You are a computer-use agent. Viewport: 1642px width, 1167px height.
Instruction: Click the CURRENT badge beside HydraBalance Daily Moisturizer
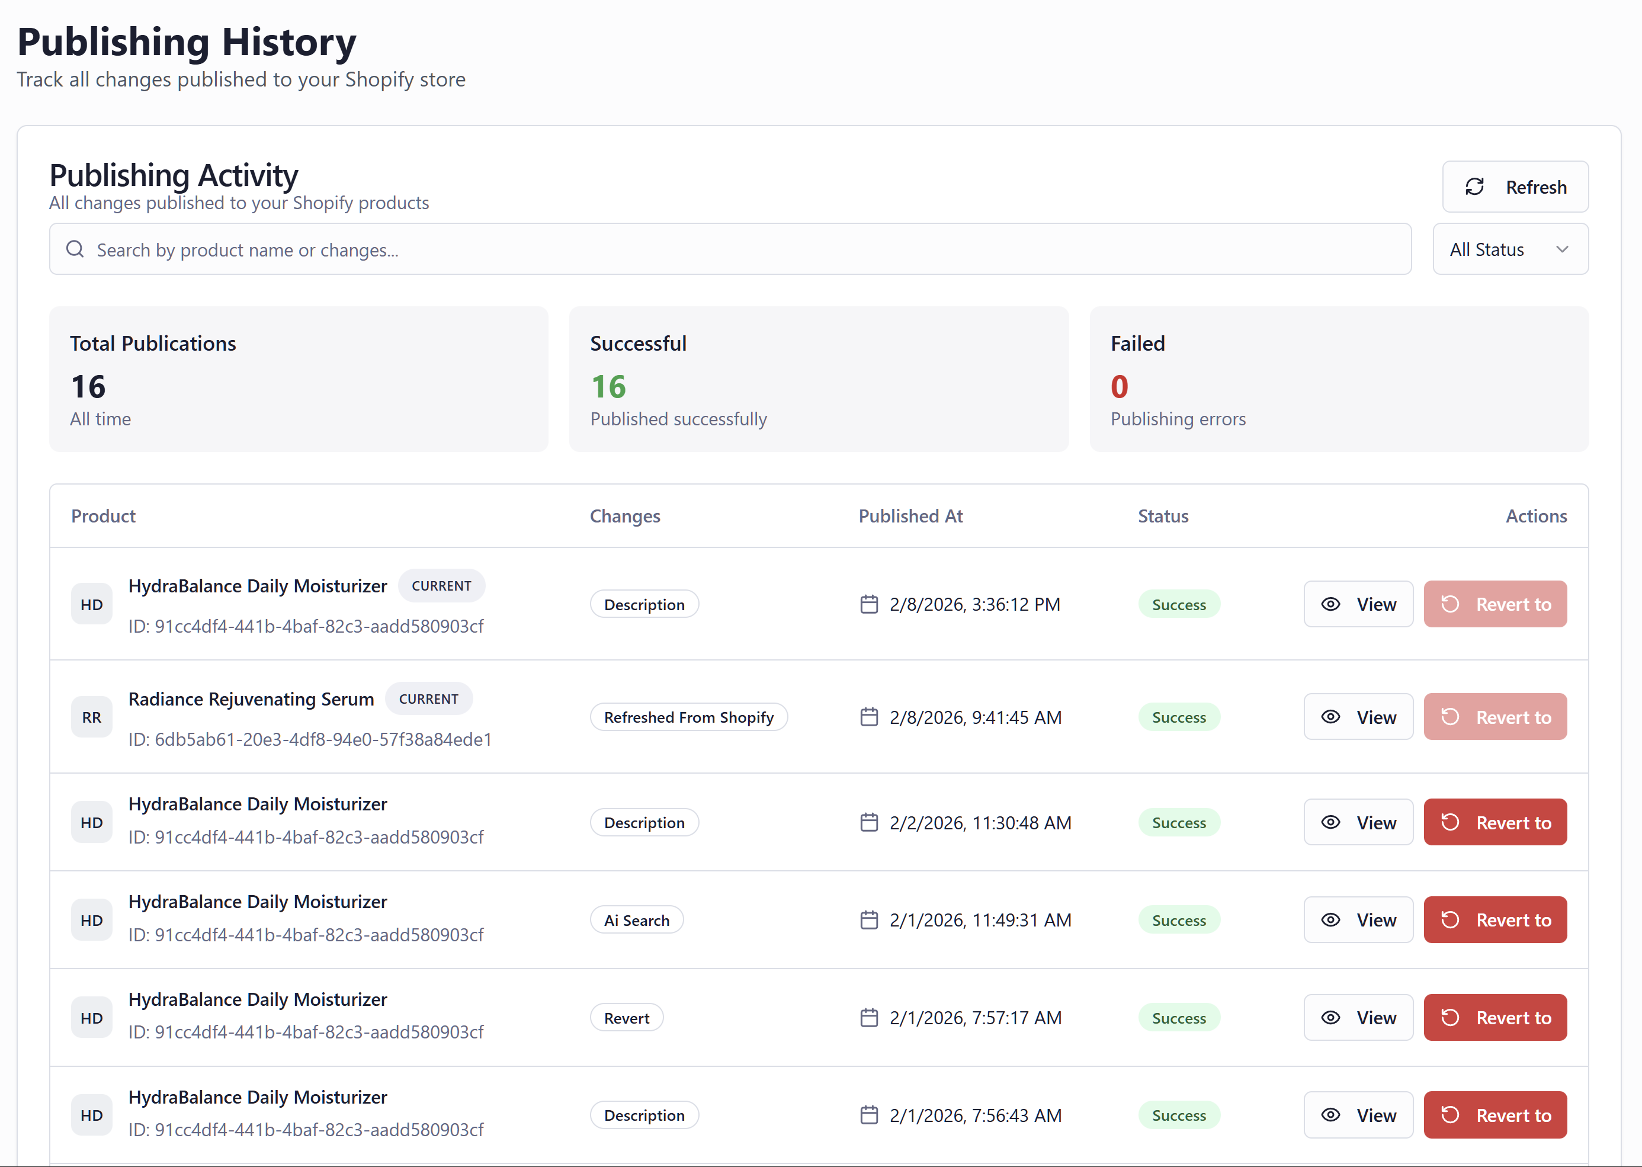click(x=441, y=585)
